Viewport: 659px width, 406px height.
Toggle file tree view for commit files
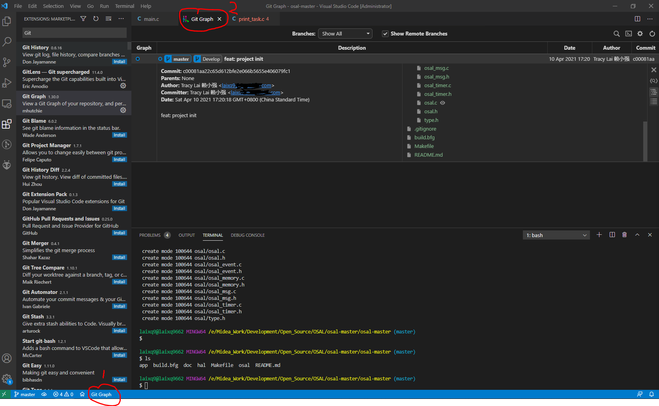click(654, 92)
